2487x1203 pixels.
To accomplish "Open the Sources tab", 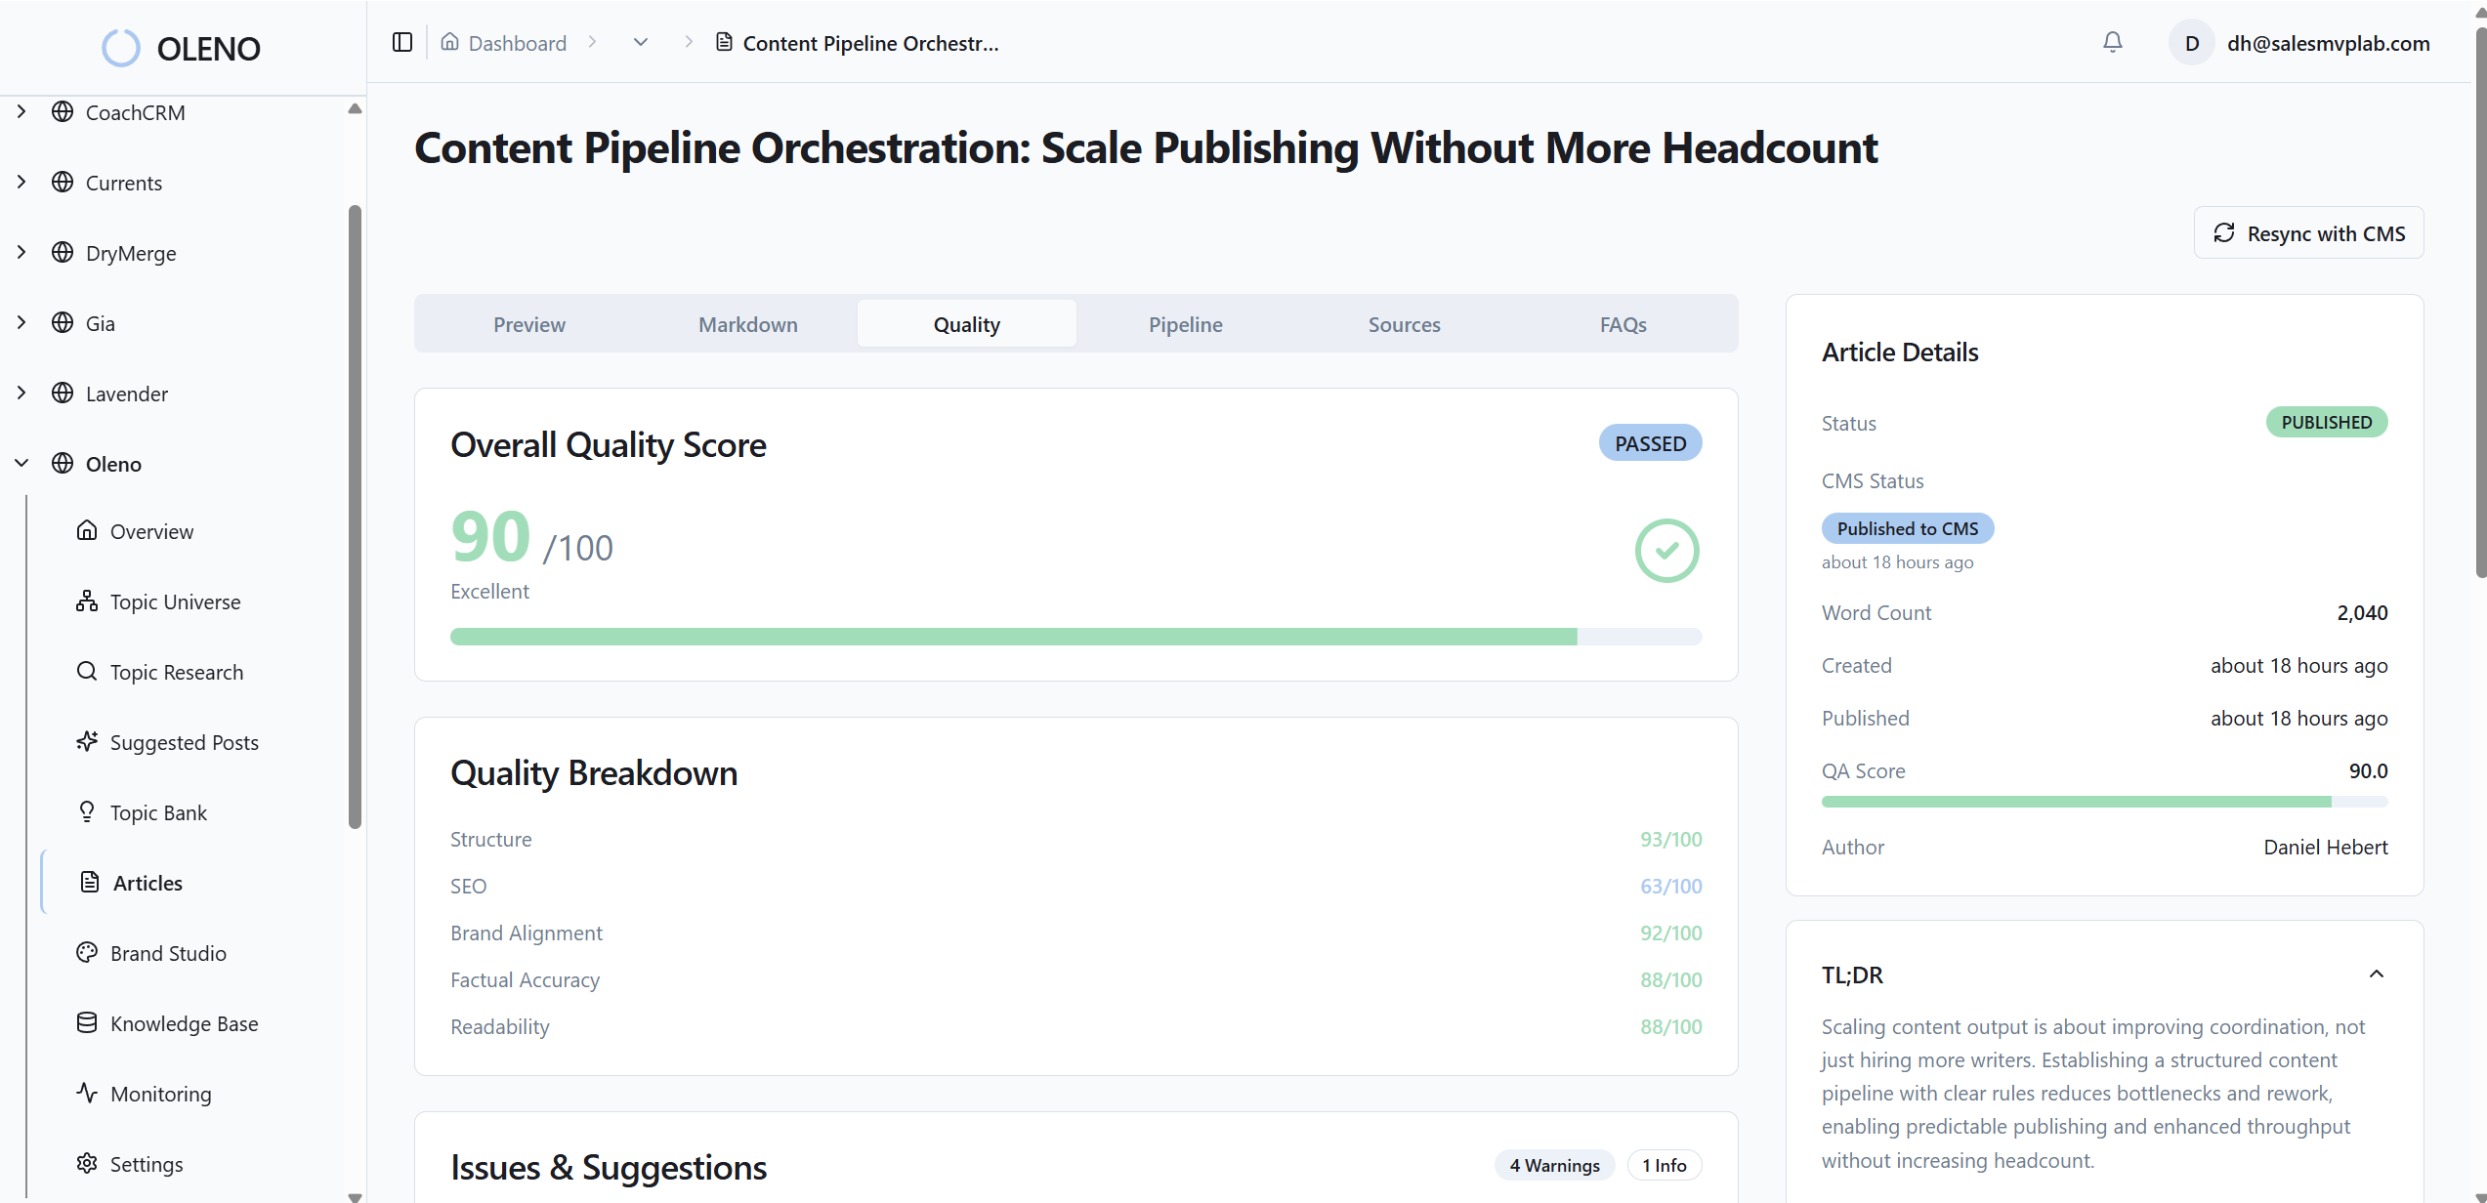I will click(x=1404, y=323).
